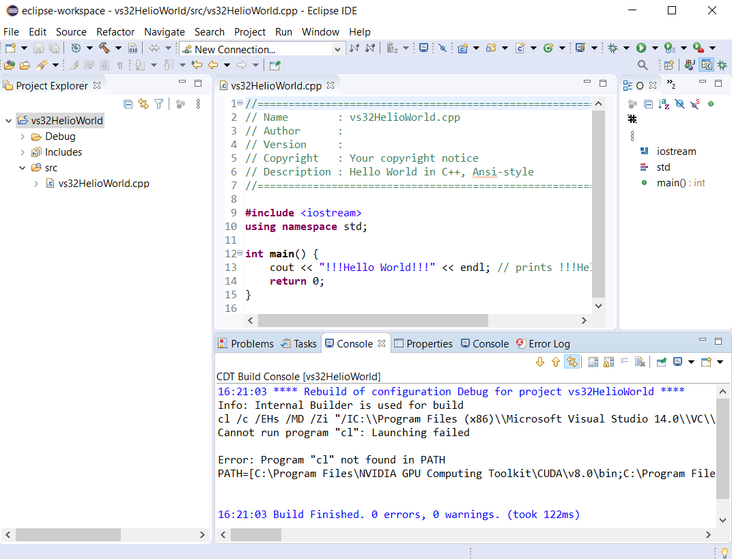The height and width of the screenshot is (559, 732).
Task: Select the std namespace in Outline
Action: coord(656,167)
